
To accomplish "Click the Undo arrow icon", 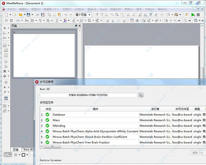I will 66,15.
